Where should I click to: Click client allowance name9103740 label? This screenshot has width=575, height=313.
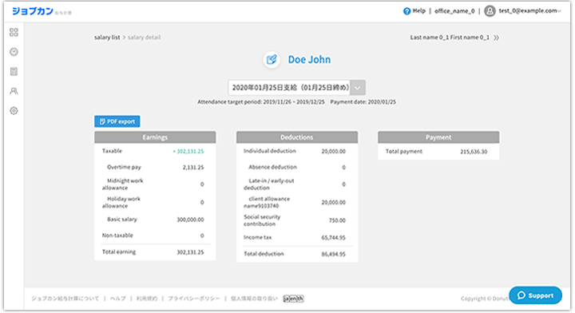pyautogui.click(x=267, y=202)
